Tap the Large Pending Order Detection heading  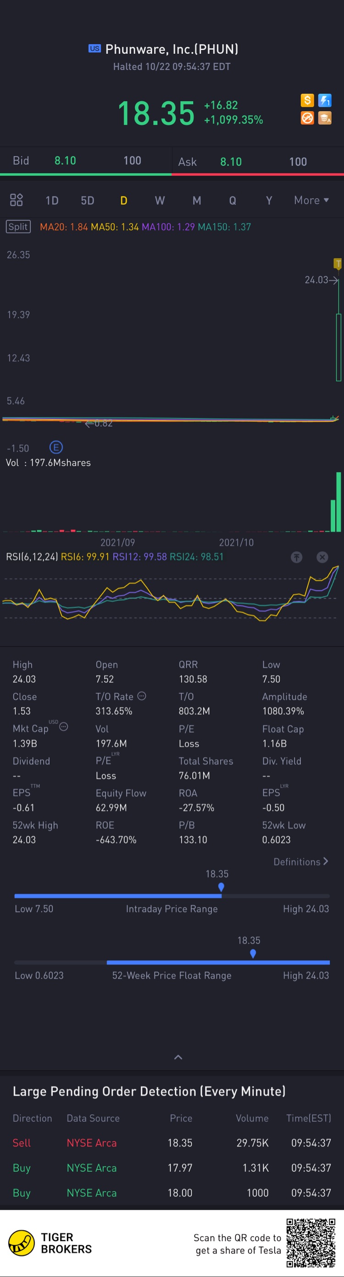(149, 1091)
